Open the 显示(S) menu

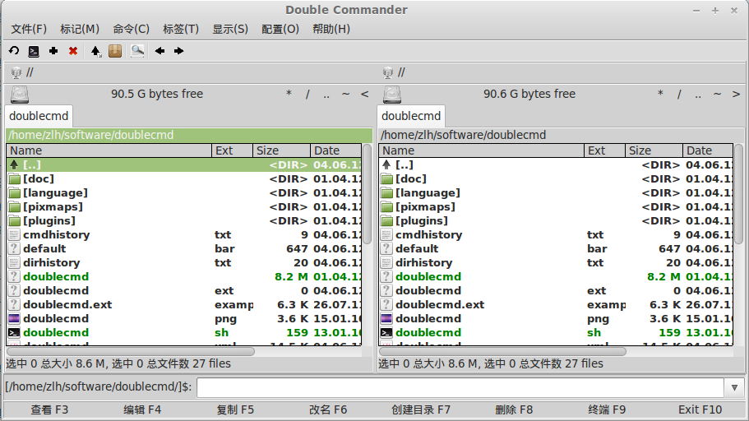pyautogui.click(x=230, y=29)
